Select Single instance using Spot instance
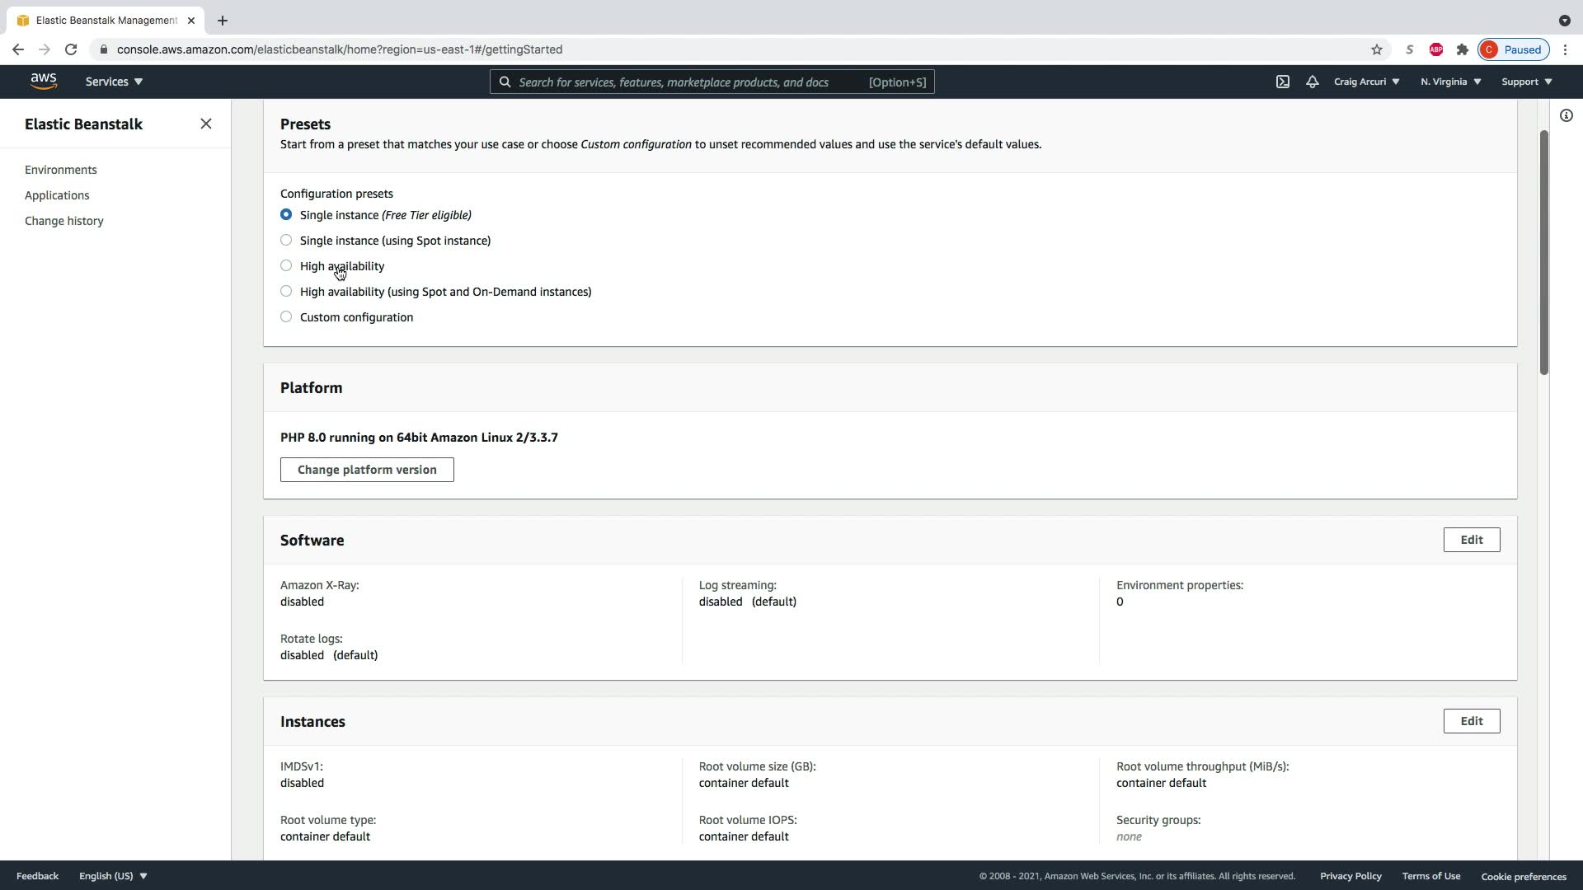Image resolution: width=1583 pixels, height=890 pixels. pyautogui.click(x=286, y=240)
